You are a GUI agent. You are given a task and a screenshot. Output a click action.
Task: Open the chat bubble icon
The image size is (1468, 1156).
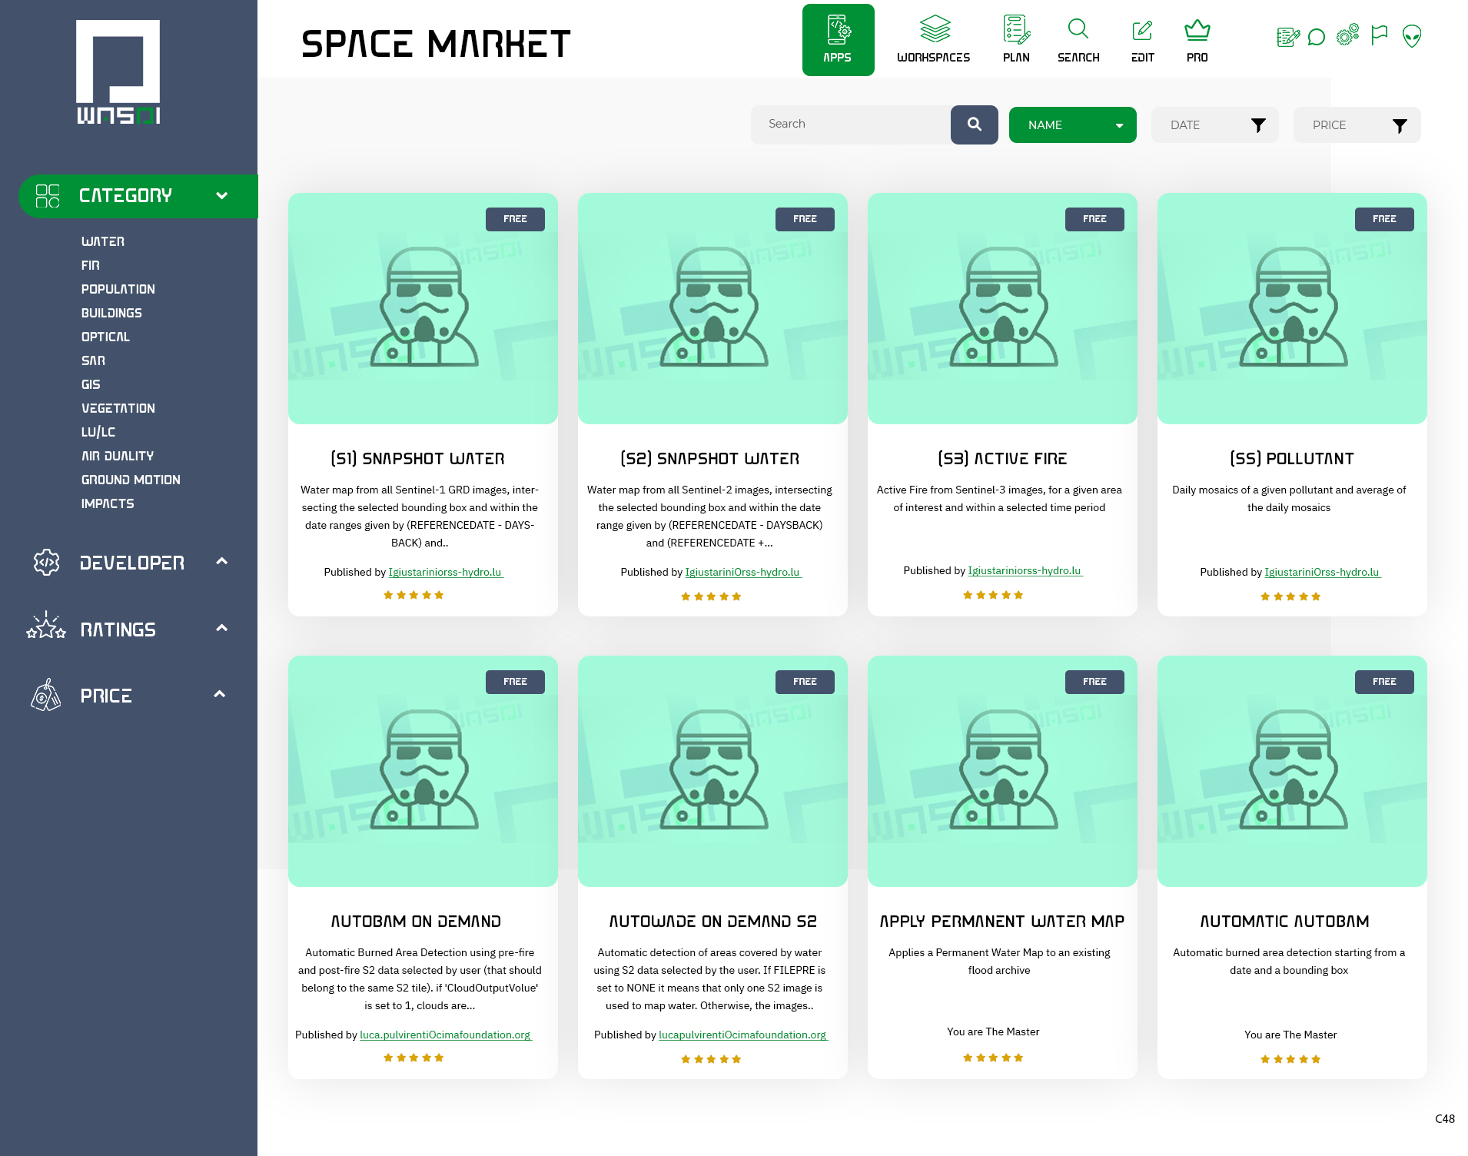(1317, 37)
